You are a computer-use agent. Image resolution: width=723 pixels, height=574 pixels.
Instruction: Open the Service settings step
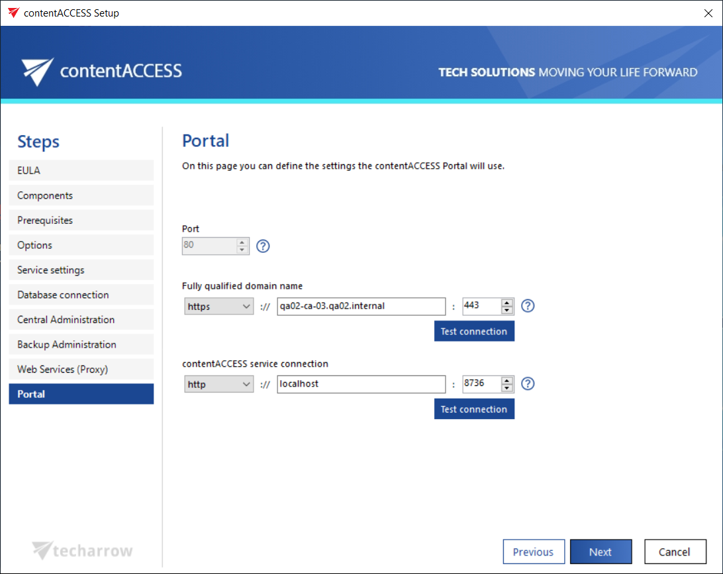[x=81, y=269]
